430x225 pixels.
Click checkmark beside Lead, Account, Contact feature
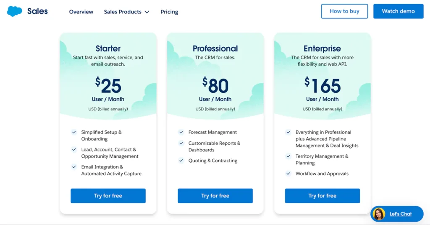pos(74,149)
